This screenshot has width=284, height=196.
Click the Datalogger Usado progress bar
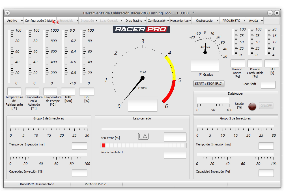(x=213, y=100)
